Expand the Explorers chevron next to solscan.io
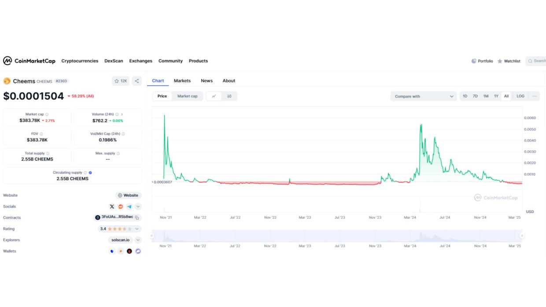Image resolution: width=546 pixels, height=307 pixels. (138, 240)
